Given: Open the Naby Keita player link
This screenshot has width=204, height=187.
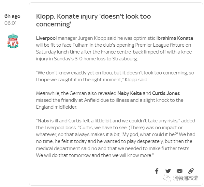Looking at the screenshot, I should click(129, 93).
